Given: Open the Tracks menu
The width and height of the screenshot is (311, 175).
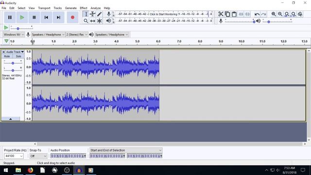Looking at the screenshot, I should point(57,8).
